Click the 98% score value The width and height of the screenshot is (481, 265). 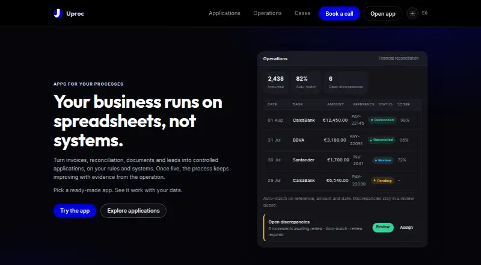click(405, 120)
